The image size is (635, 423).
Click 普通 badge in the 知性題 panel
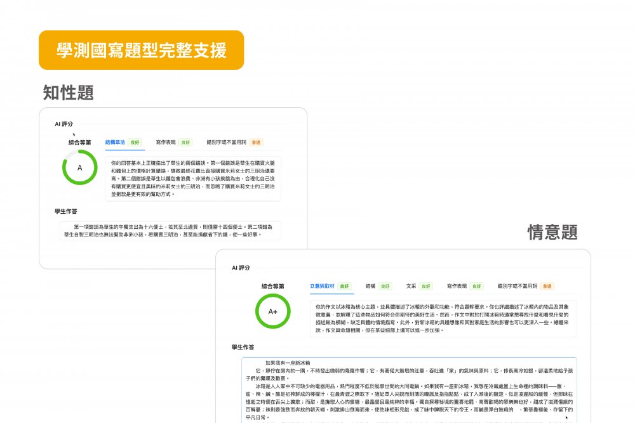[x=256, y=143]
